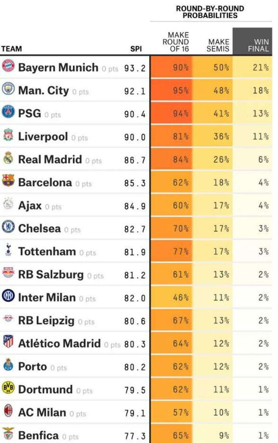Image resolution: width=278 pixels, height=443 pixels.
Task: Click the PSG club logo
Action: pos(8,112)
